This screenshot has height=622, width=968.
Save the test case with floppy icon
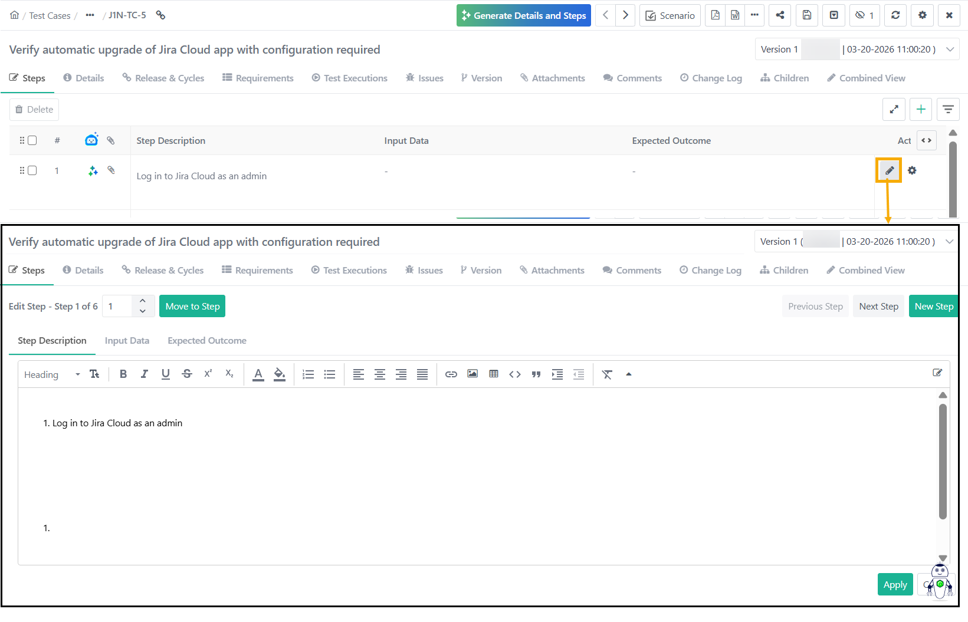coord(807,15)
